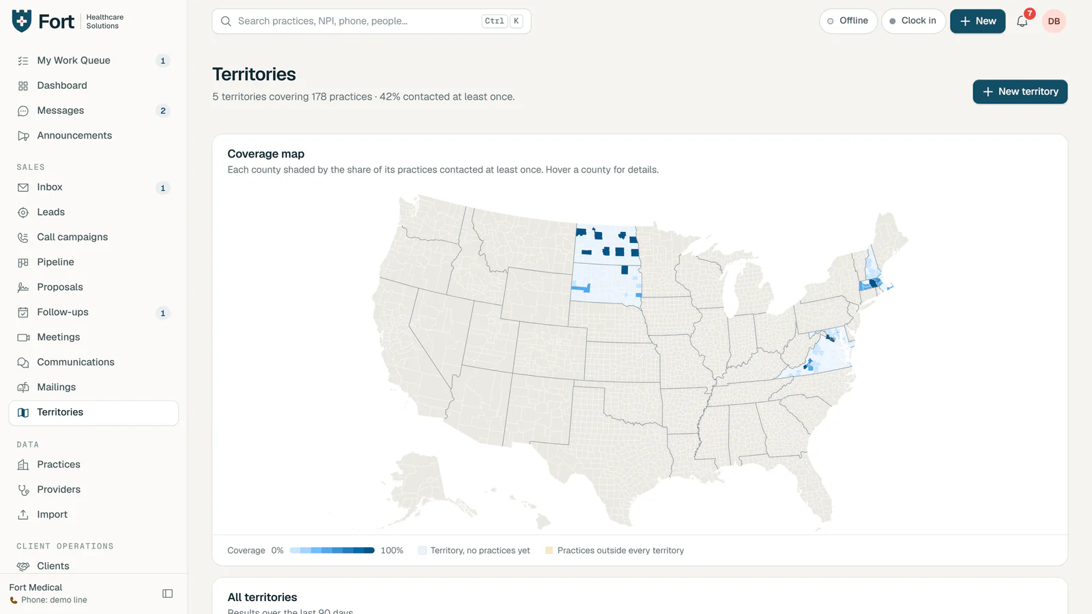Click the Fort Medical phone demo line

pyautogui.click(x=48, y=600)
